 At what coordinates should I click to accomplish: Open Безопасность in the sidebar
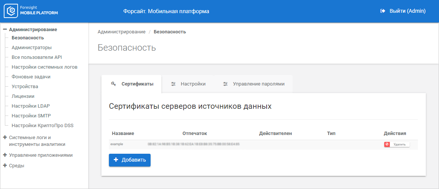click(x=28, y=38)
